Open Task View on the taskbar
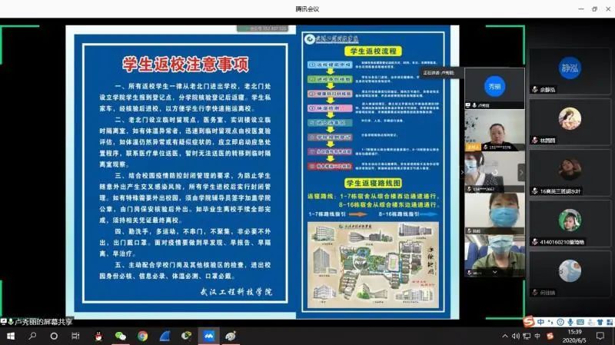615x345 pixels. 75,336
